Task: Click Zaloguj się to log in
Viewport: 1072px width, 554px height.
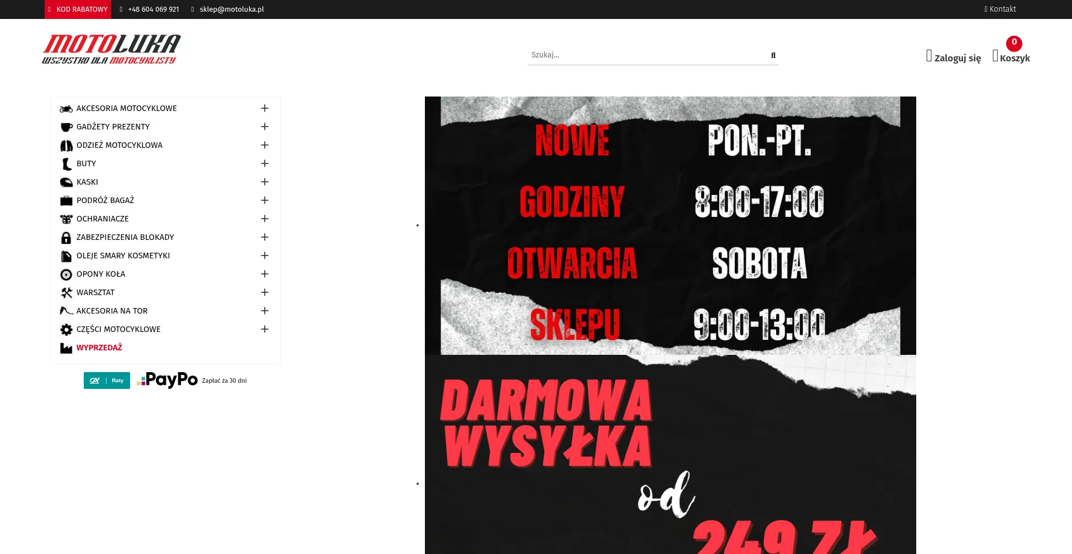Action: click(953, 57)
